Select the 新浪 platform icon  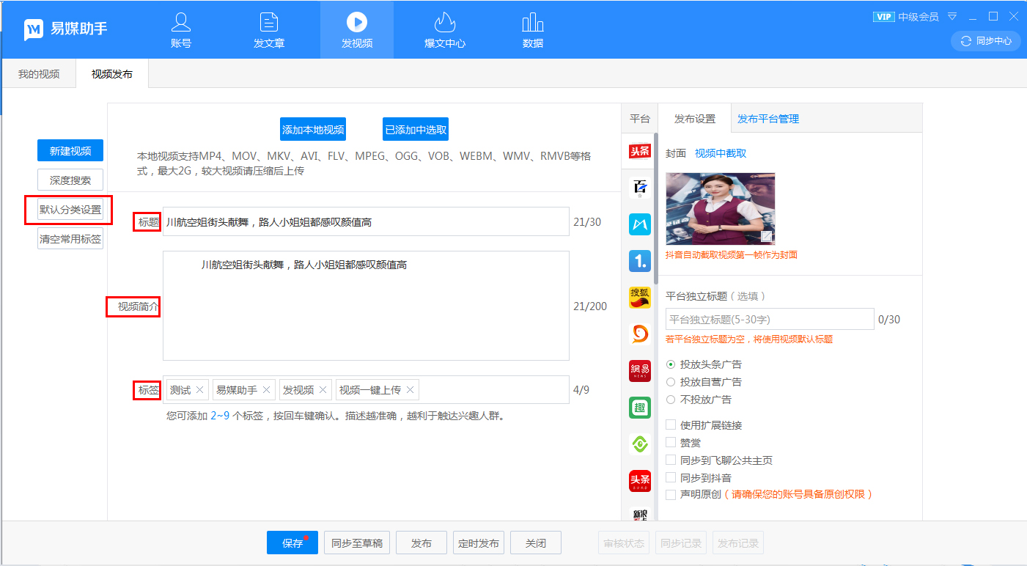(639, 514)
